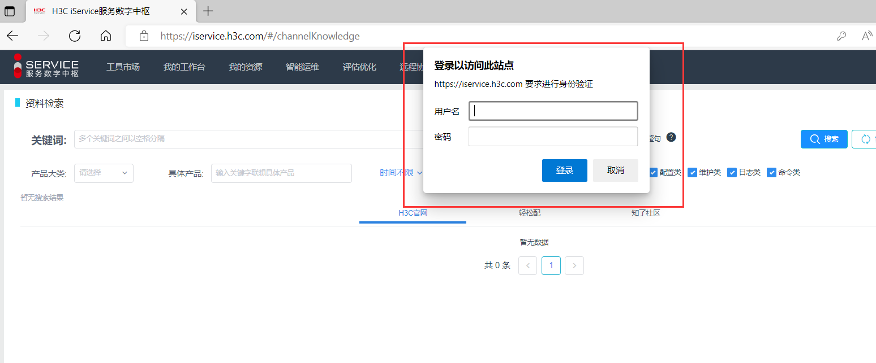This screenshot has height=363, width=876.
Task: Open the 产品大类 dropdown
Action: 104,173
